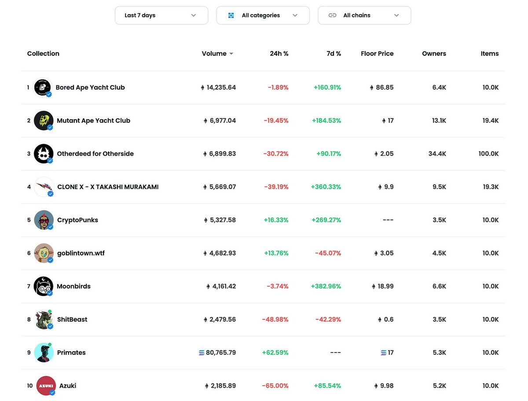The image size is (528, 401).
Task: Click the Primates avatar
Action: [44, 353]
